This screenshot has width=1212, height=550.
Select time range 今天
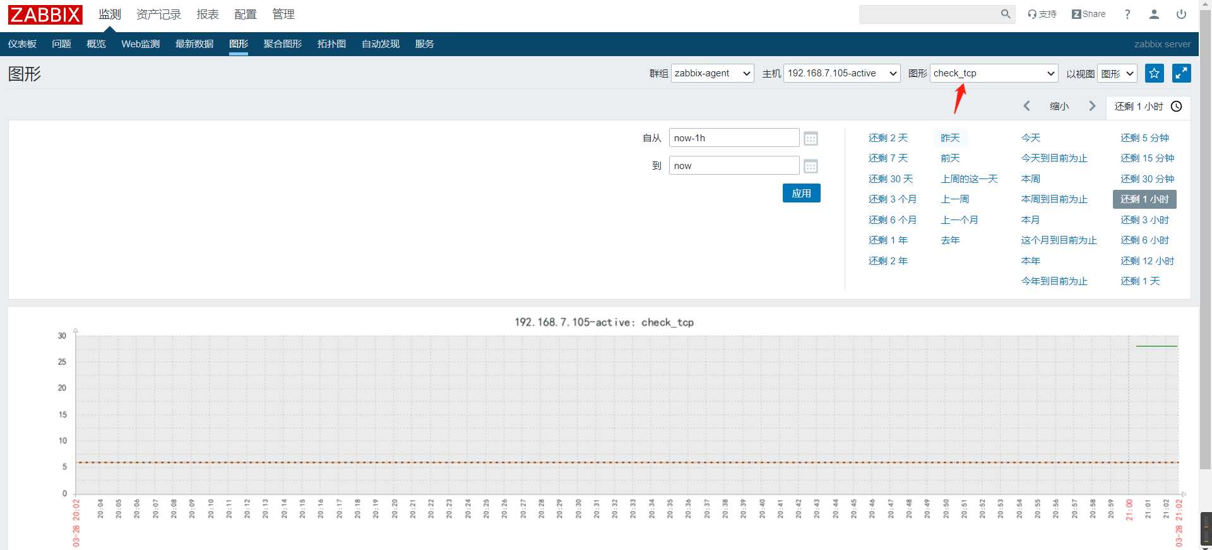[1031, 137]
